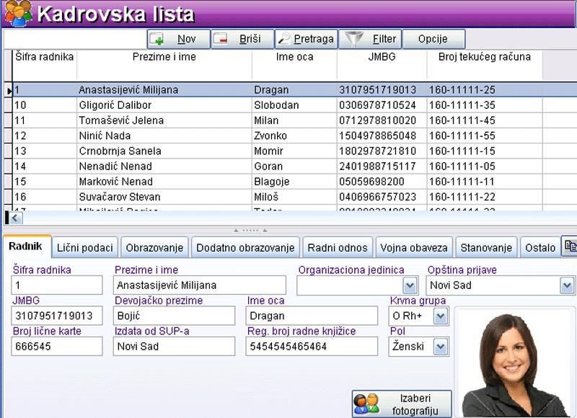Click the Kadrovska lista people logo icon
This screenshot has height=418, width=577.
tap(17, 13)
